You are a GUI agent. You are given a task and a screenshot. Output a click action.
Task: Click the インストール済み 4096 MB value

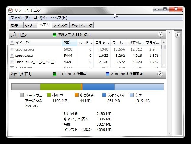[x=104, y=130]
